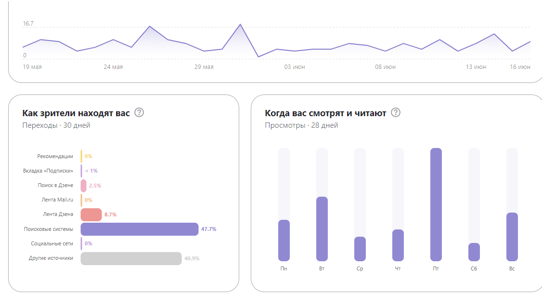Screen dimensions: 542x295
Task: Open the Поиск в Дзене 2.5% source
Action: [83, 185]
